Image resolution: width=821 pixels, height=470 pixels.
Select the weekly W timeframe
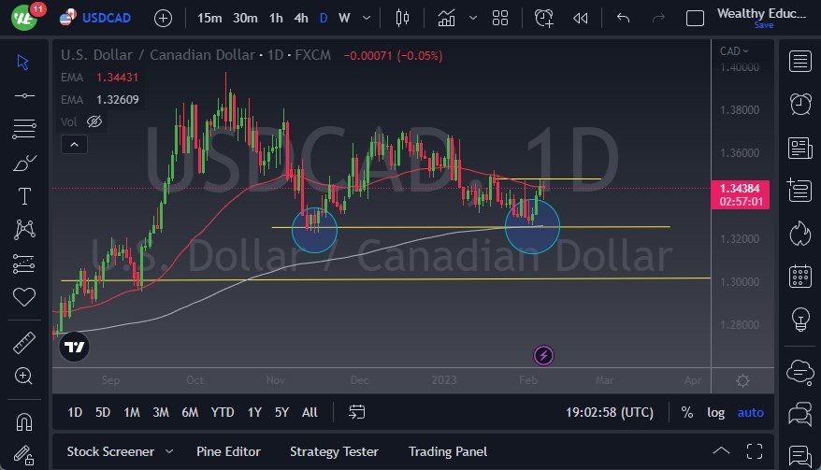(344, 19)
